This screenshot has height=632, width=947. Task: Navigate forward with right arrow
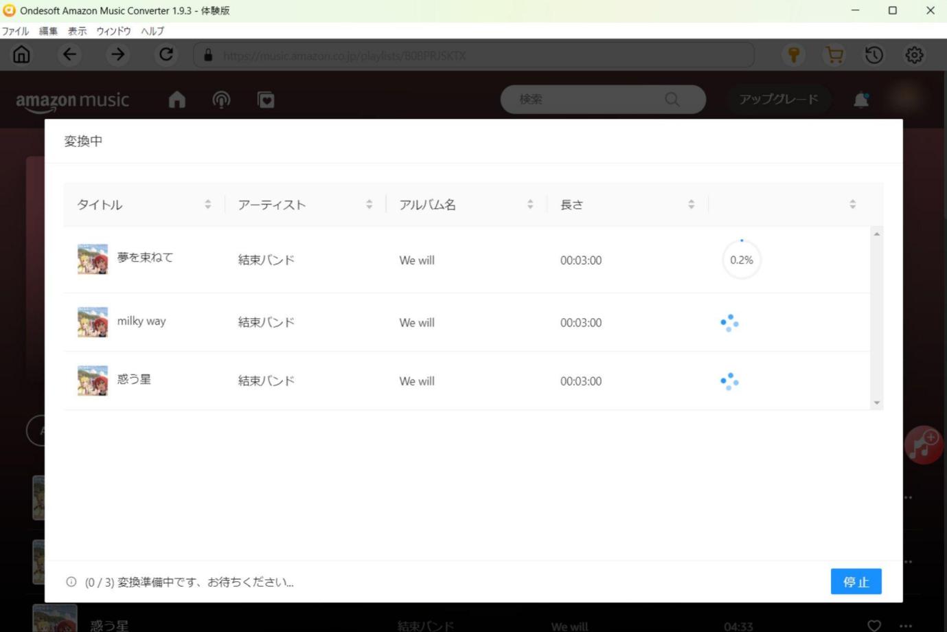coord(118,54)
